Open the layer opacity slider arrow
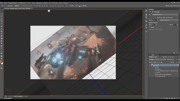Viewport: 180px width, 101px height. coord(179,59)
